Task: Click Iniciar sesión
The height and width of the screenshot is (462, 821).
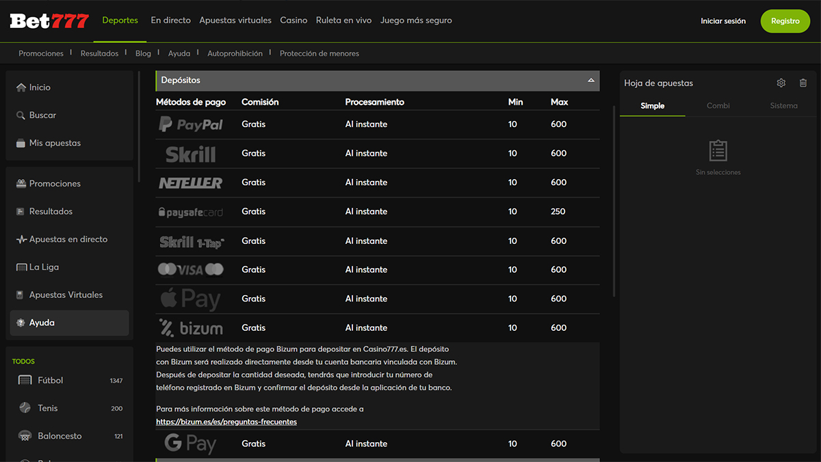Action: click(723, 21)
